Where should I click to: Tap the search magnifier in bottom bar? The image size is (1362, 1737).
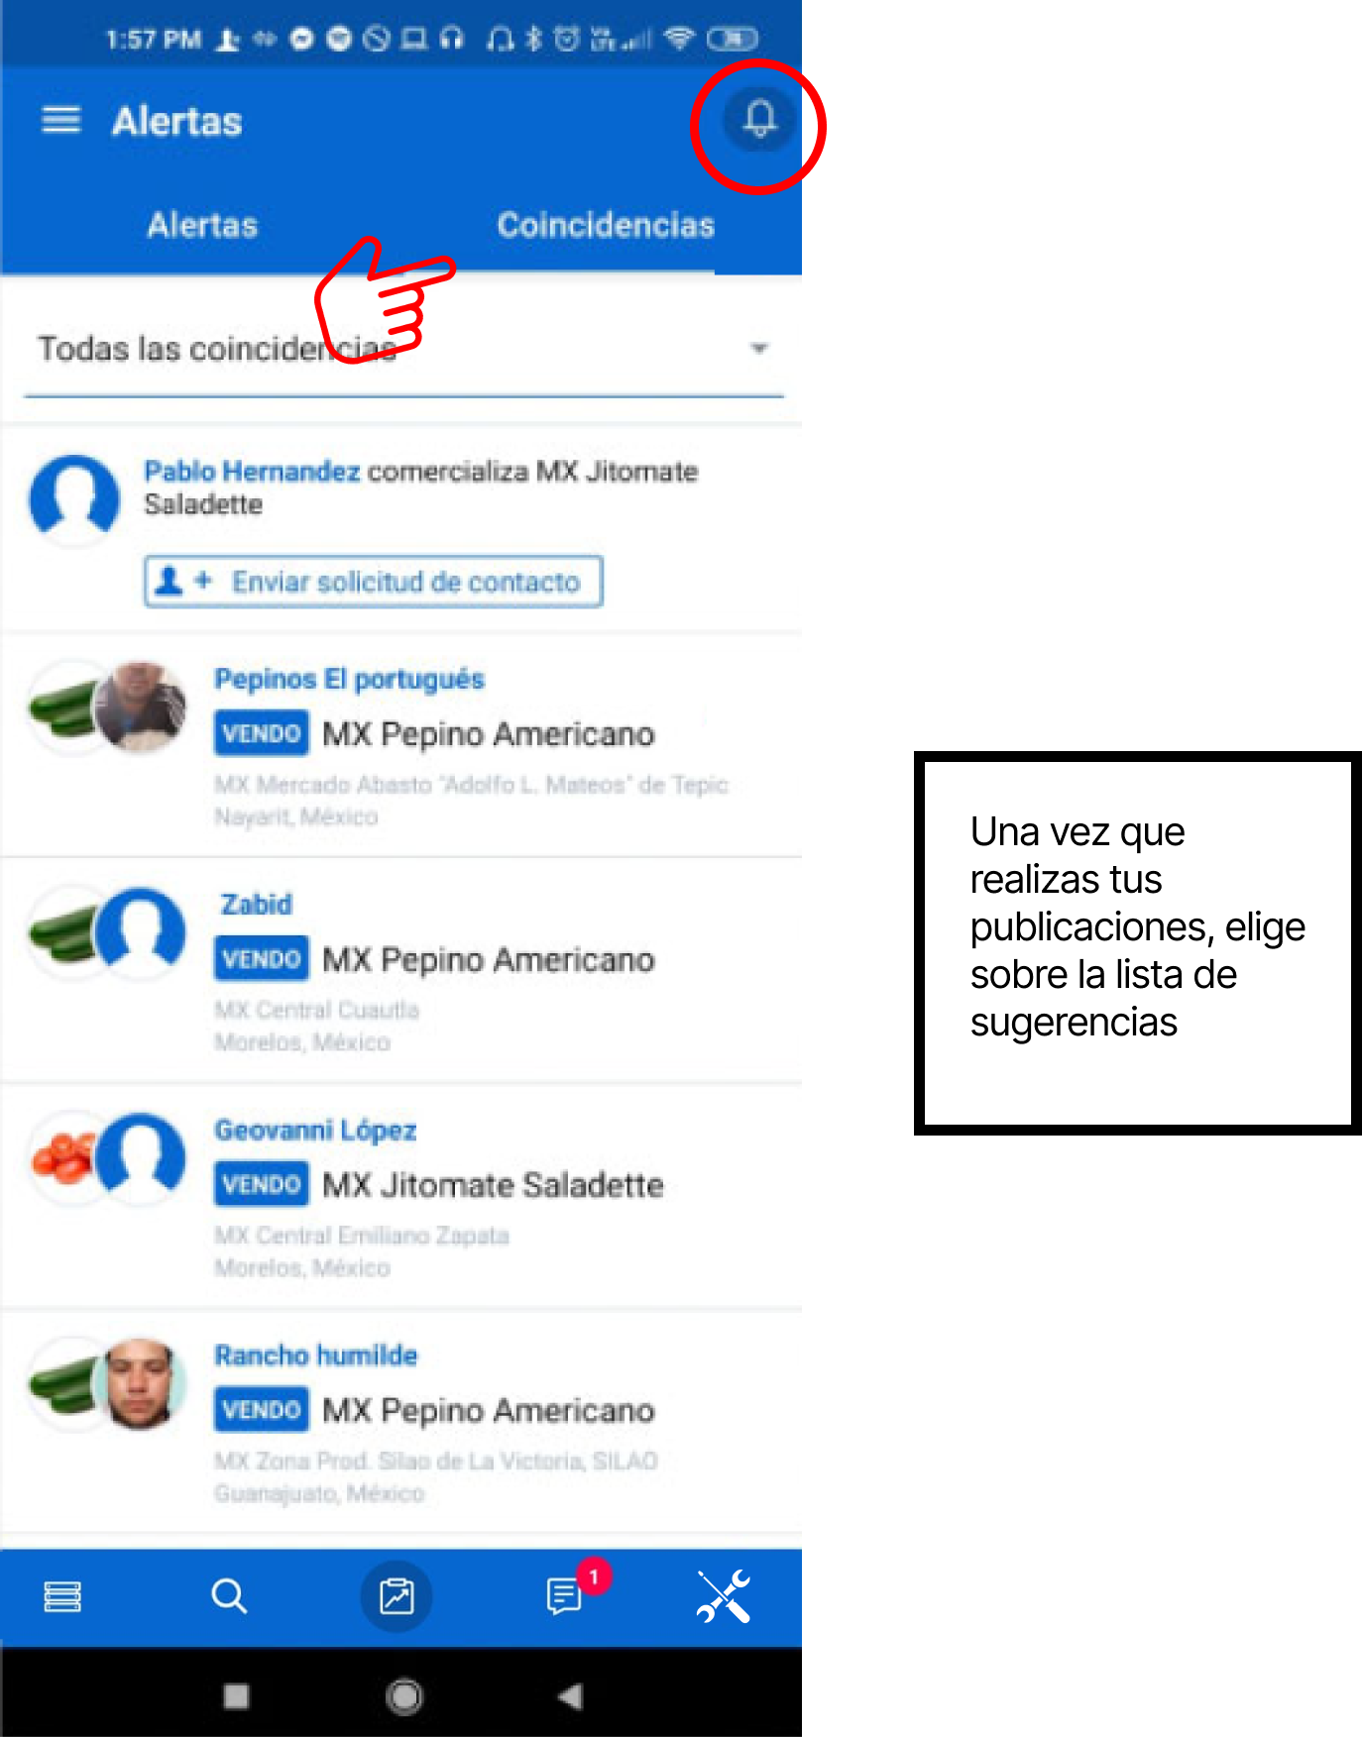tap(229, 1596)
